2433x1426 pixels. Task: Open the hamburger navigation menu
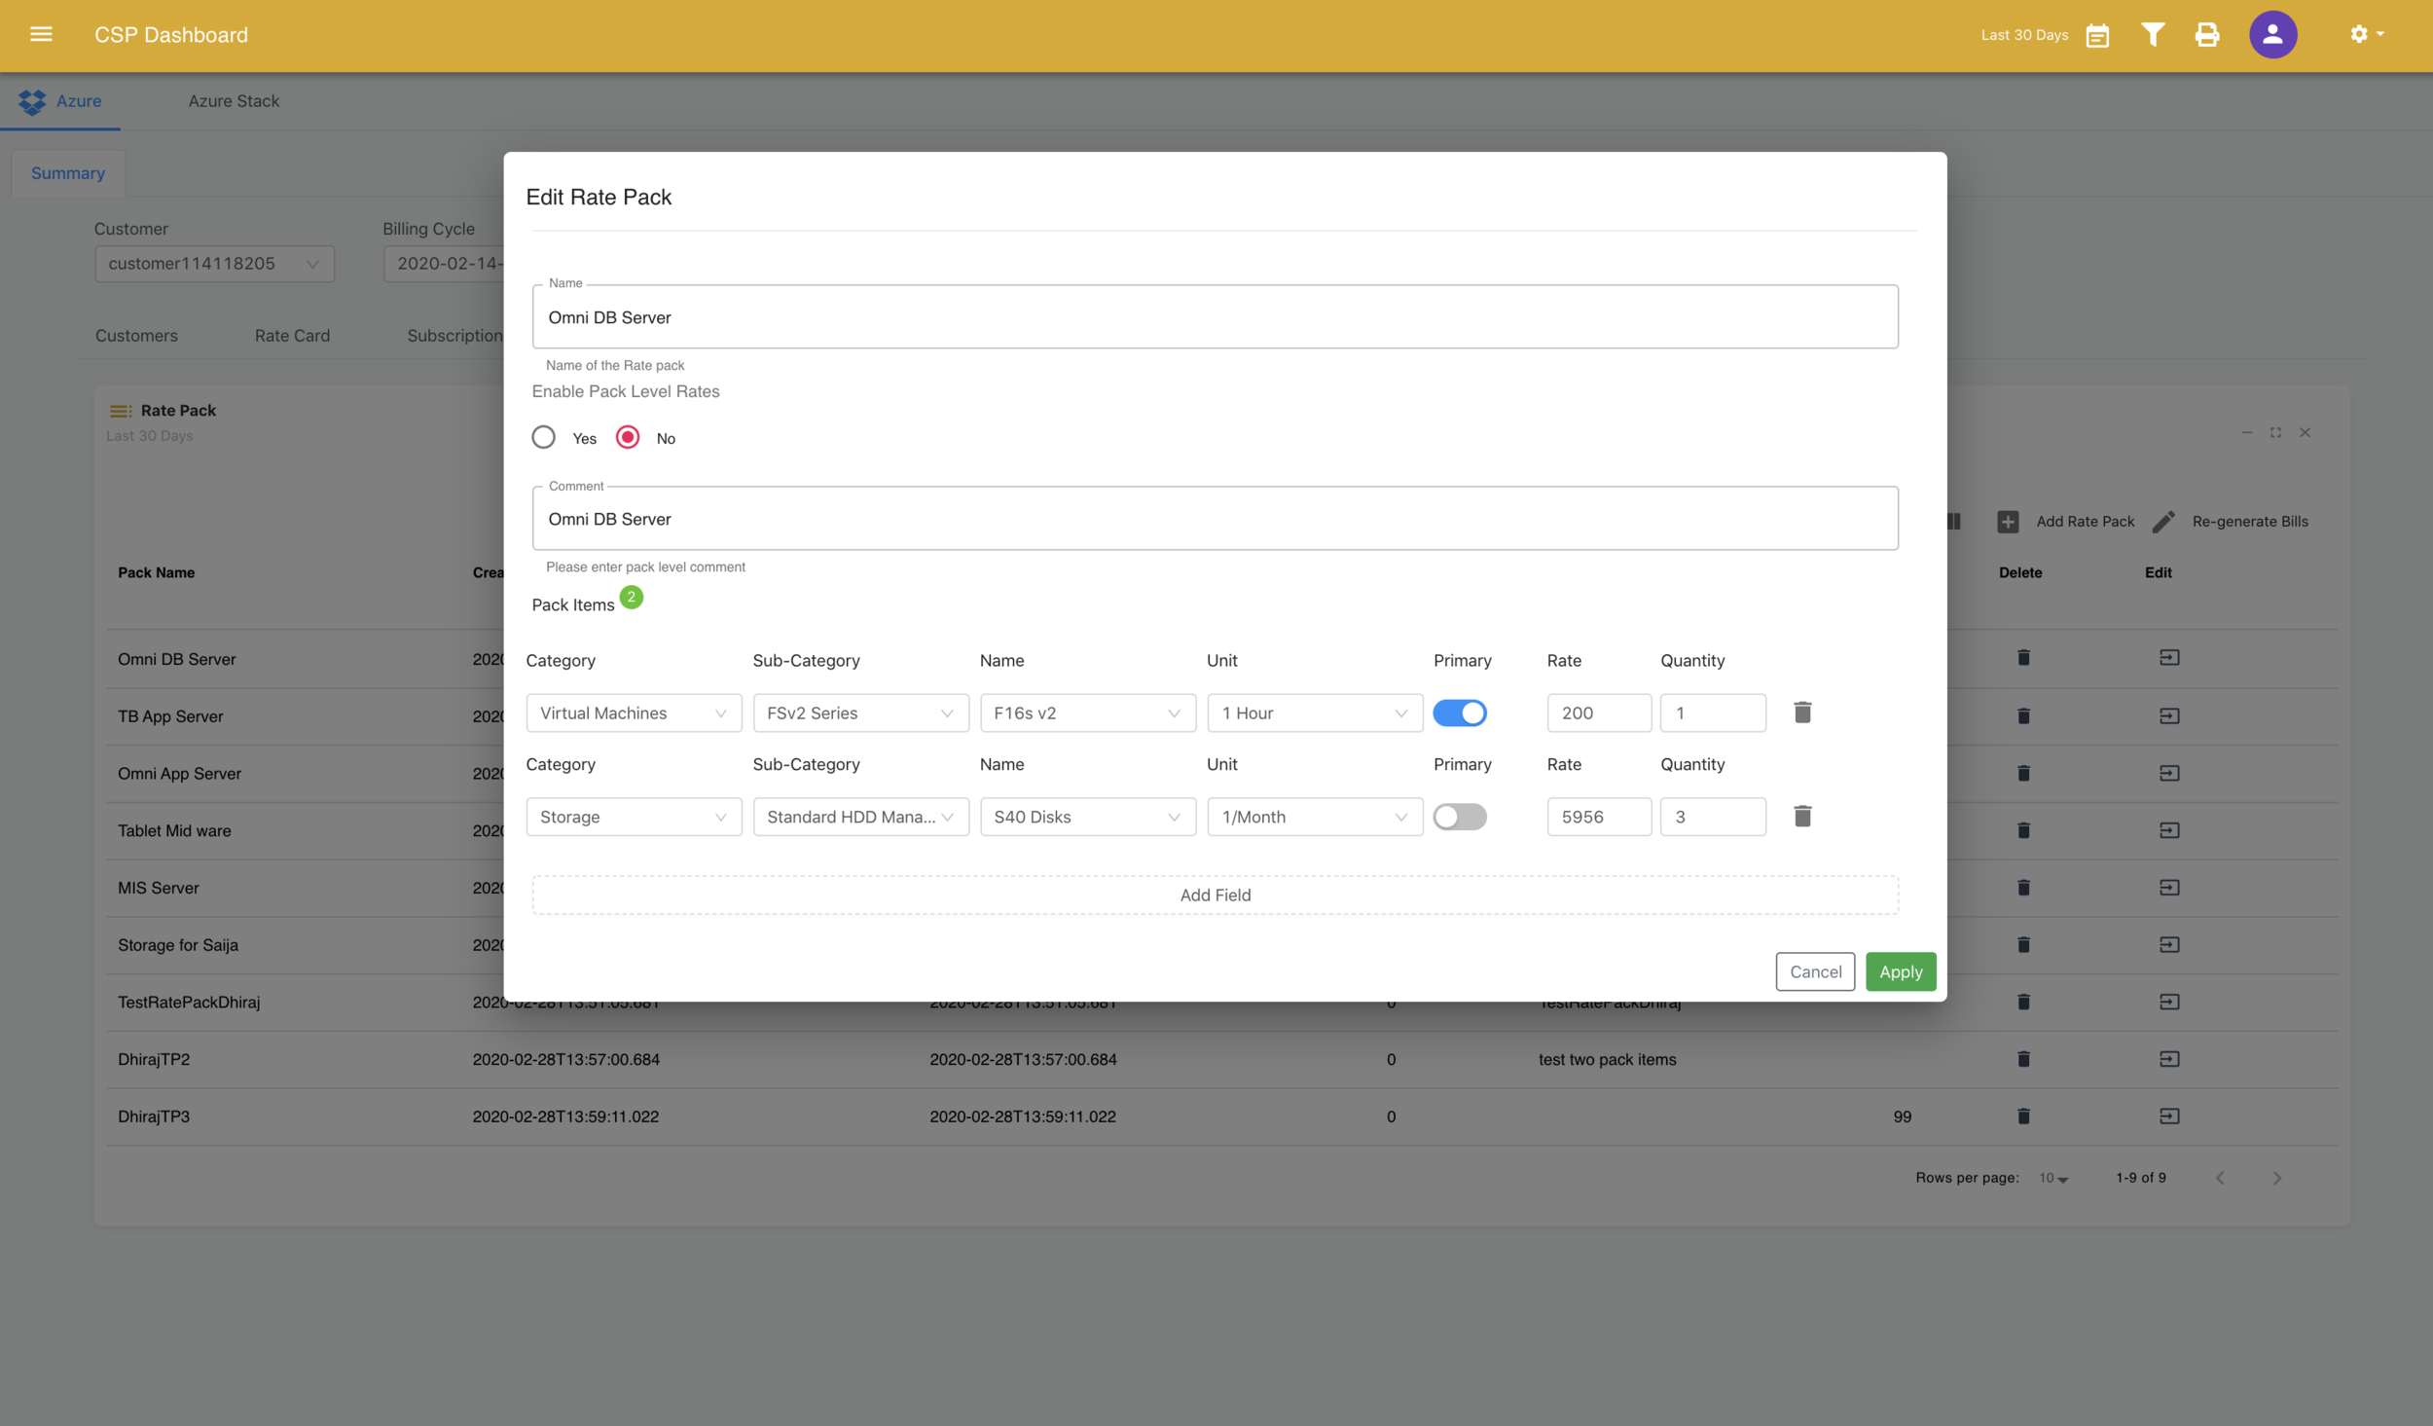(41, 35)
